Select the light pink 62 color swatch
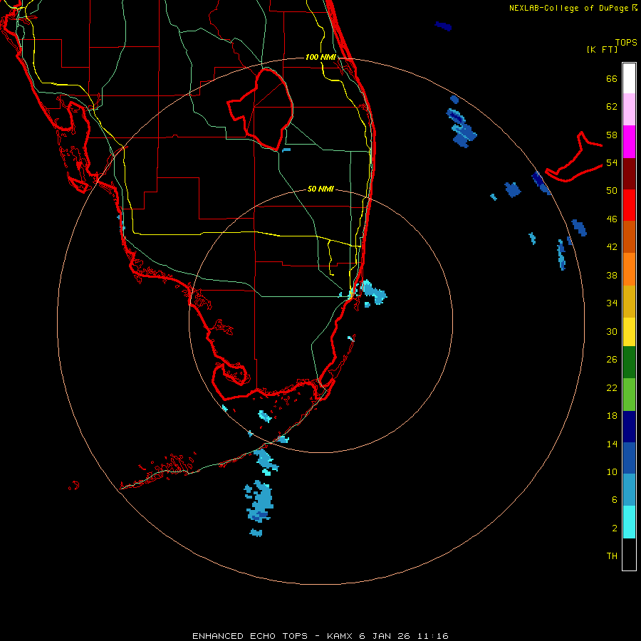Image resolution: width=641 pixels, height=641 pixels. coord(629,110)
